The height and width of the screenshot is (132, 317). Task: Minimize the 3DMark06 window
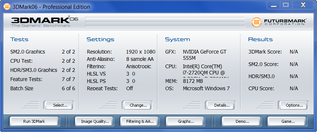coord(274,5)
